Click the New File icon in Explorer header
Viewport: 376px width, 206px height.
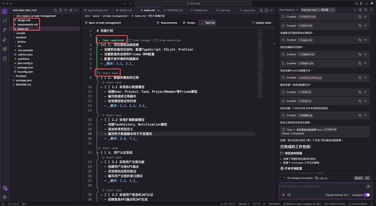[x=55, y=10]
